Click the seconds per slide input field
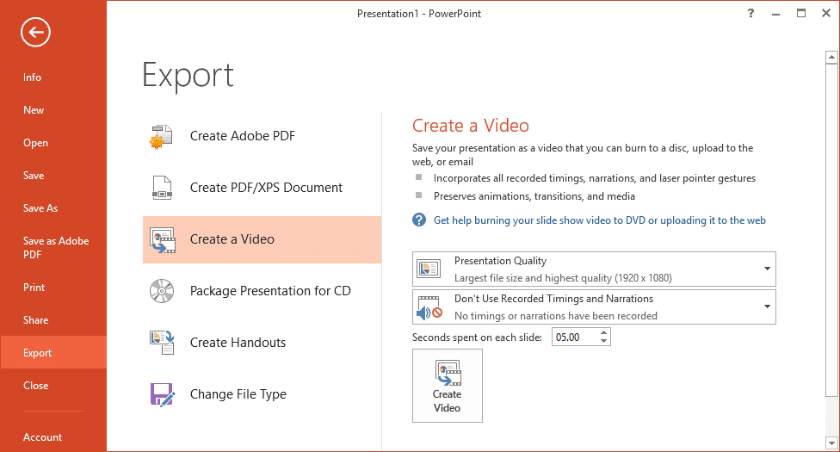840x452 pixels. coord(574,337)
